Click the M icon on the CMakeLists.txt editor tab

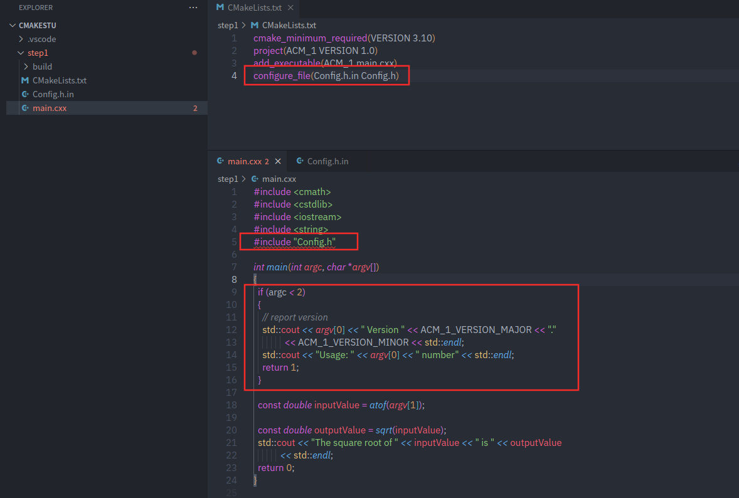(220, 8)
